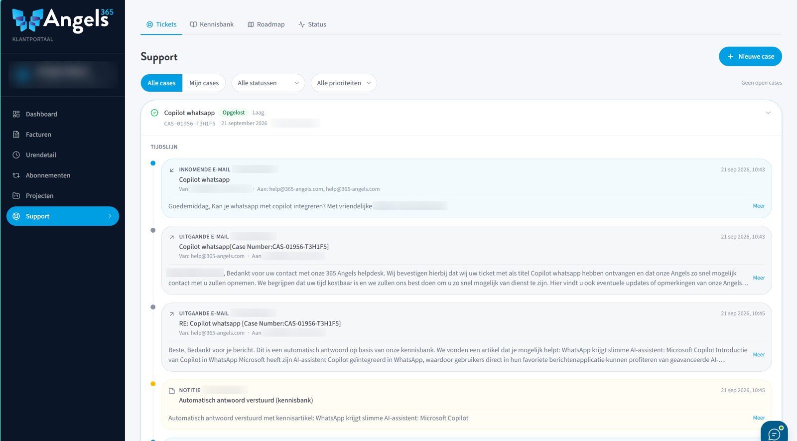
Task: Click the 'Laag' priority label
Action: 258,113
